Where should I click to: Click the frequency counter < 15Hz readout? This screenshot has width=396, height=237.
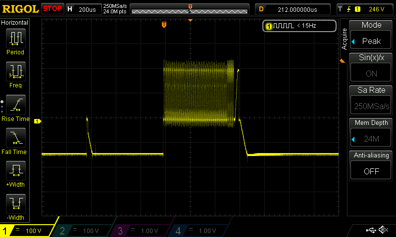coord(306,26)
